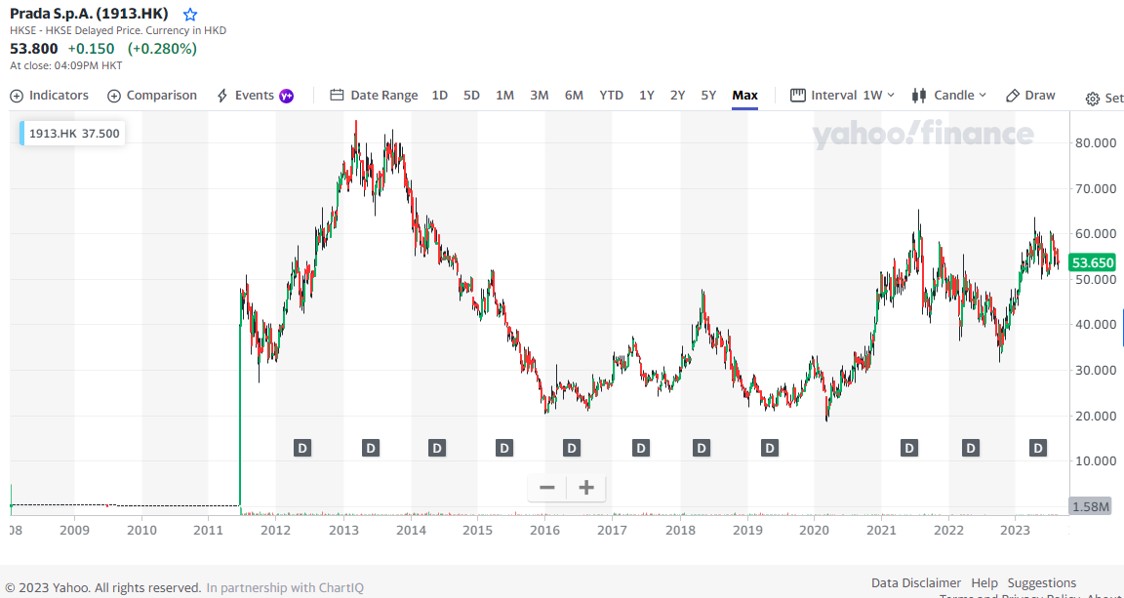
Task: Click the dividend marker near 2013
Action: point(371,448)
